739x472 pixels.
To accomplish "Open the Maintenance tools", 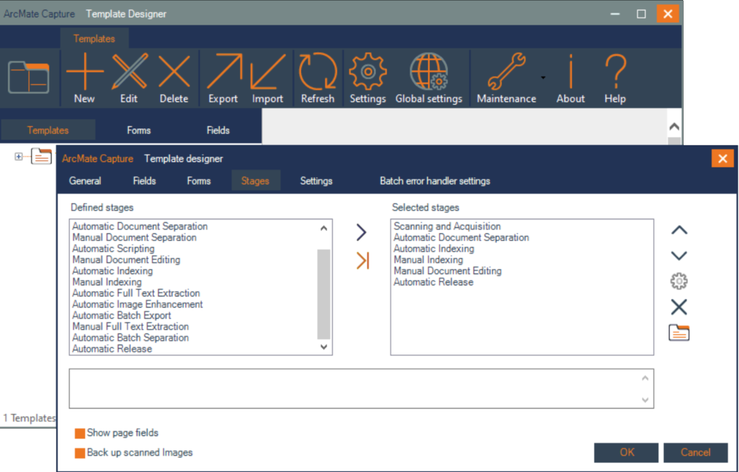I will click(x=507, y=76).
